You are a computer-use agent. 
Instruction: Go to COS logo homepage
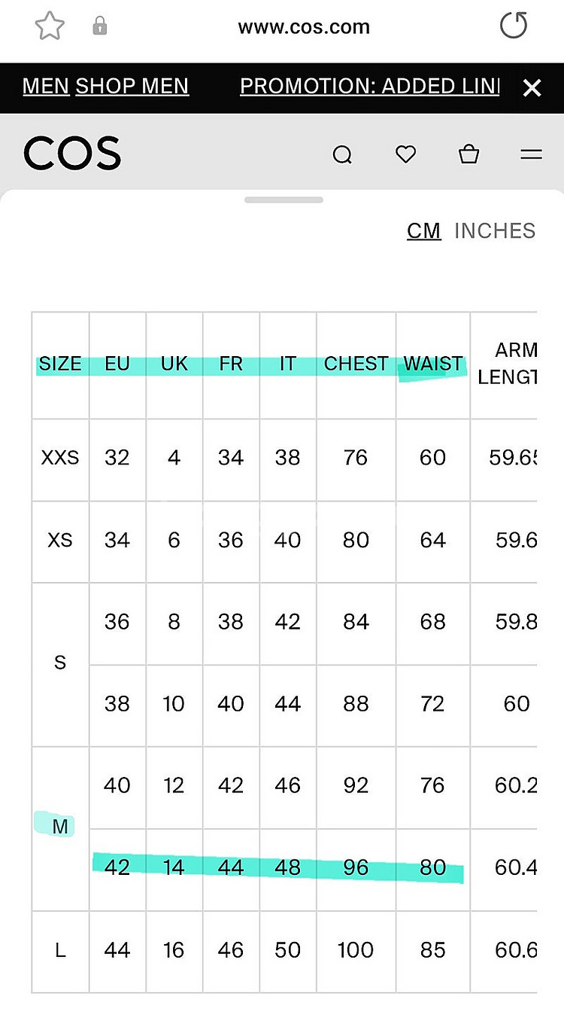point(72,154)
